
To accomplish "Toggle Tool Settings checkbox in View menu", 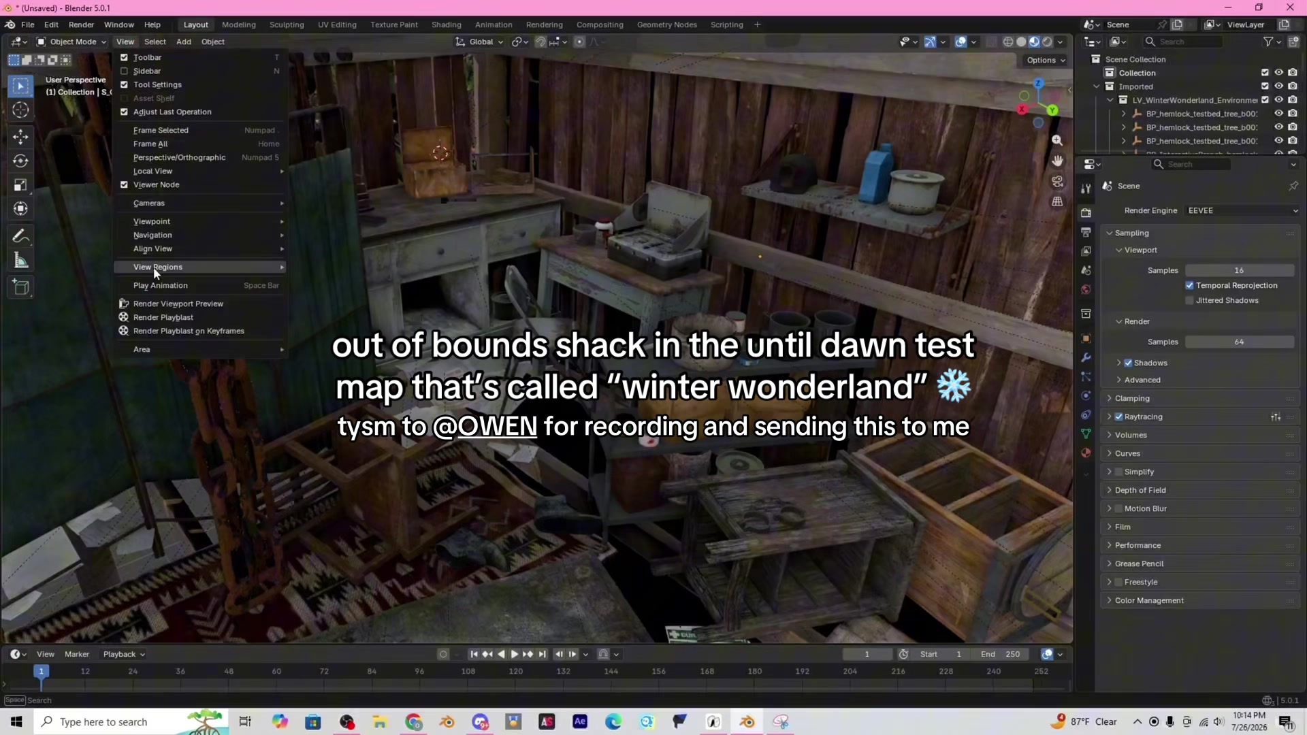I will (124, 85).
